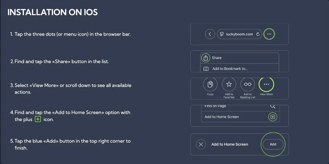329x164 pixels.
Task: Select the Add to Home Screen list option
Action: click(240, 117)
